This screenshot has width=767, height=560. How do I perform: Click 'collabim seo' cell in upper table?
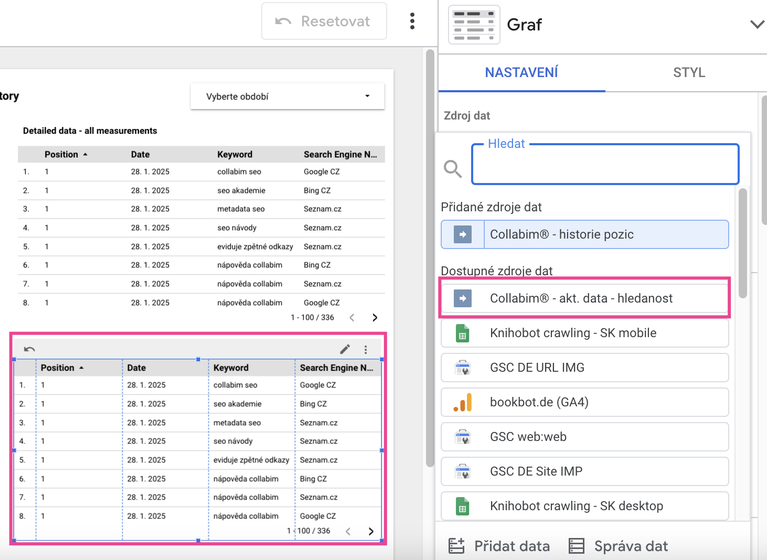239,171
